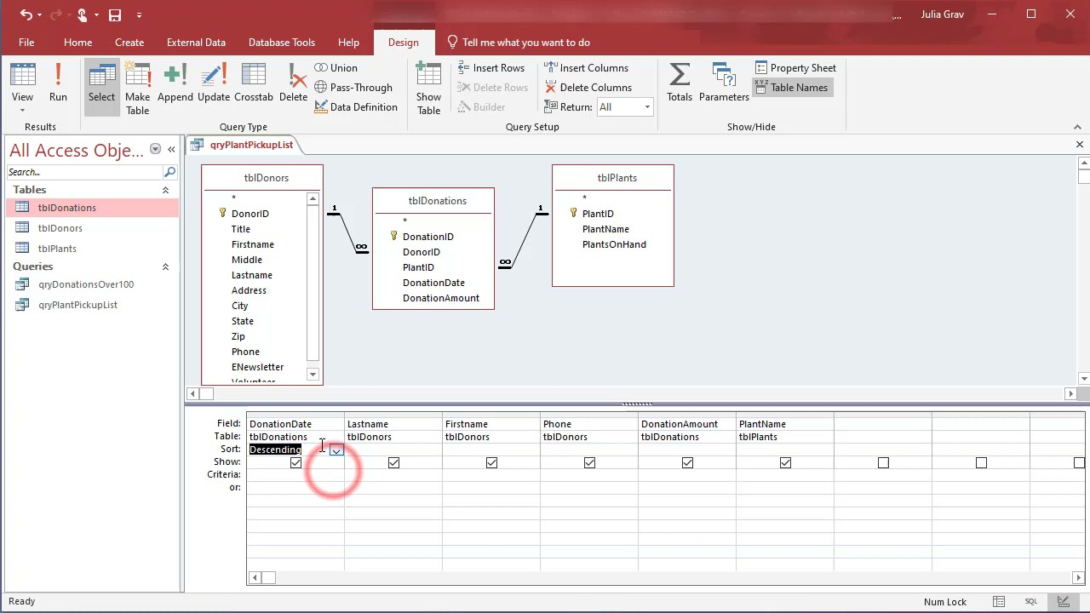Click Insert Columns in Query Setup
The height and width of the screenshot is (613, 1090).
(586, 68)
